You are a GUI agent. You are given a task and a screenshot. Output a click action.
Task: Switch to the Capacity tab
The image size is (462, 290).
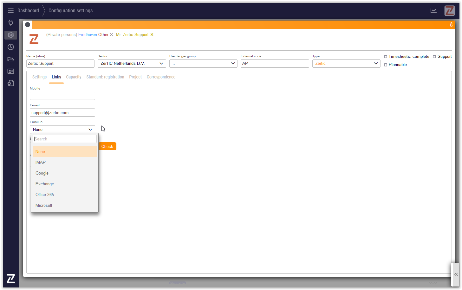(74, 77)
